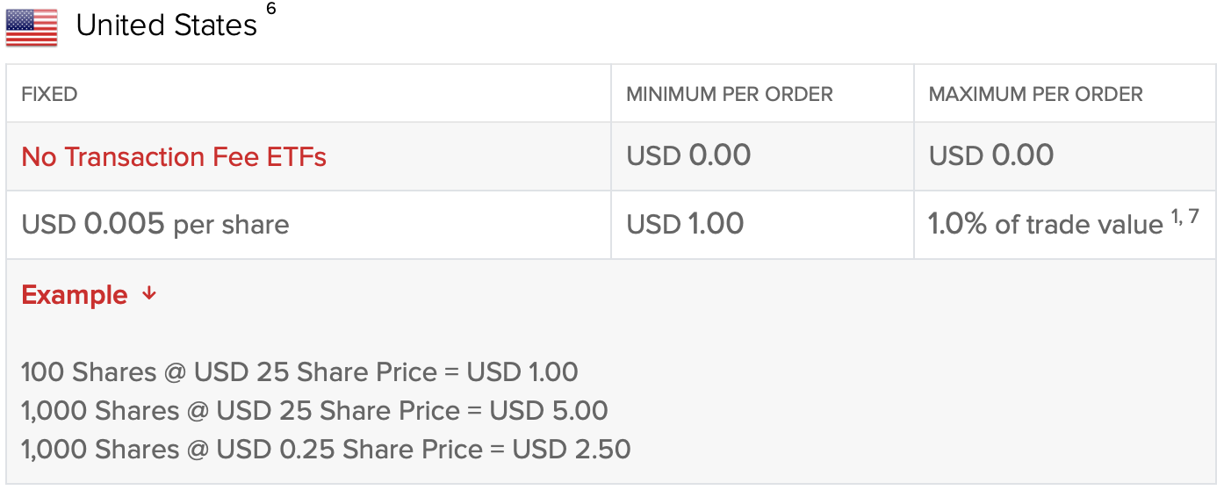The image size is (1224, 490).
Task: Click the USD 1.00 minimum per order cell
Action: (x=685, y=225)
